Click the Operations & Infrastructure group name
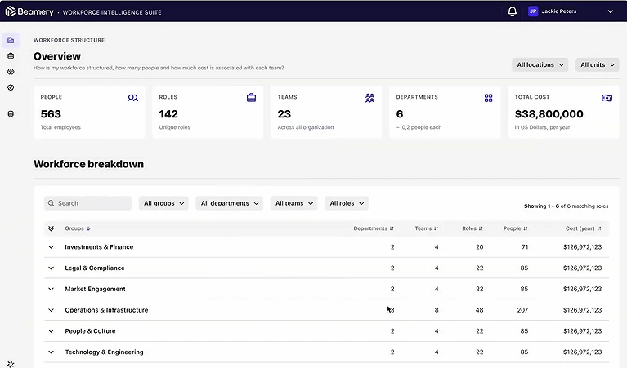This screenshot has width=627, height=368. [106, 310]
